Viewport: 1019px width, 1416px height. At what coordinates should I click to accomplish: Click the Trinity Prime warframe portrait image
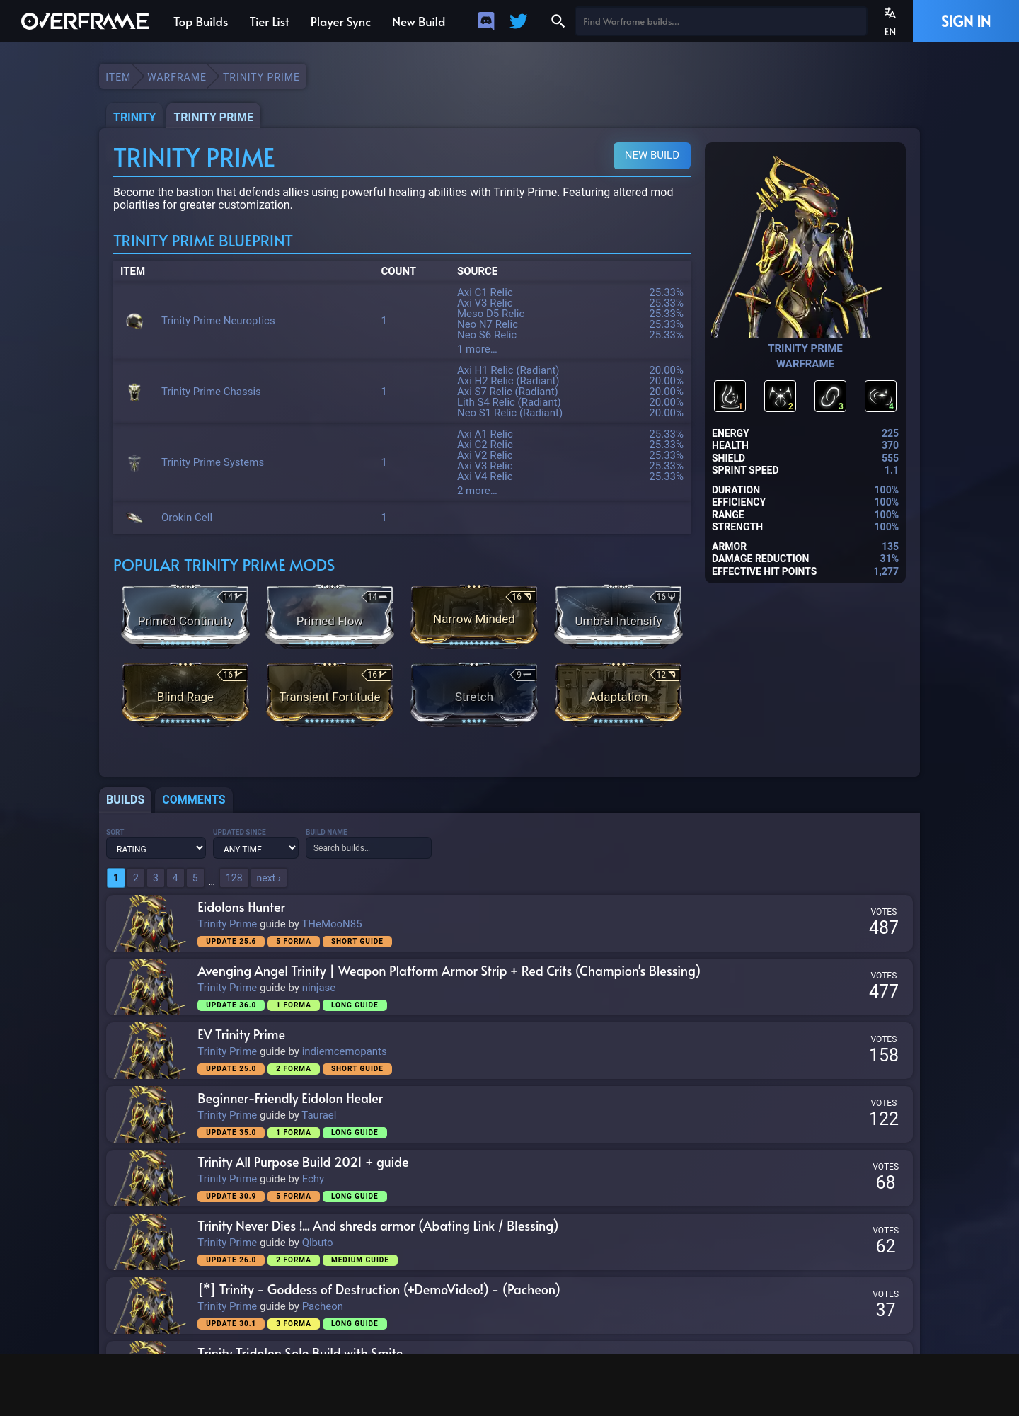click(x=805, y=245)
